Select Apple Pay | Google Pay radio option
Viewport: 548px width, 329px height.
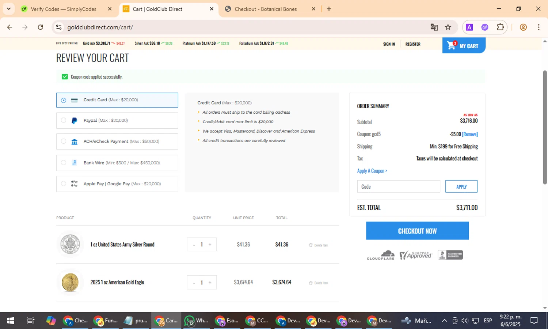(64, 184)
